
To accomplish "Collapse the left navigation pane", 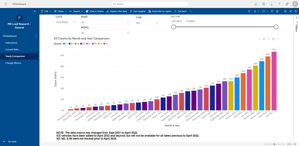I will (35, 11).
